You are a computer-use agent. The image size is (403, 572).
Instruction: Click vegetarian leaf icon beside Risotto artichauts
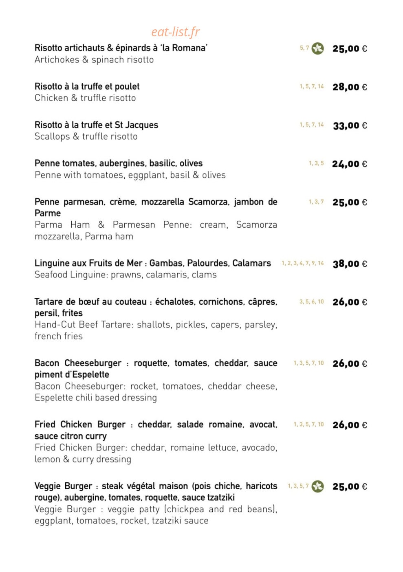tap(318, 48)
